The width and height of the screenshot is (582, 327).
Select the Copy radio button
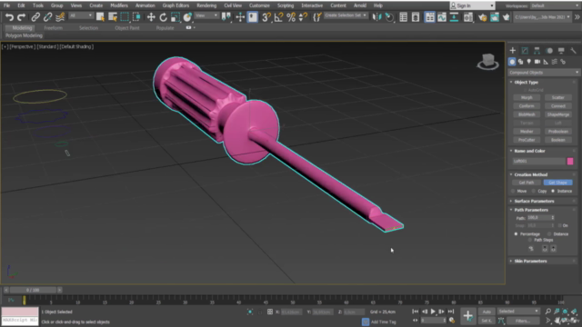534,192
